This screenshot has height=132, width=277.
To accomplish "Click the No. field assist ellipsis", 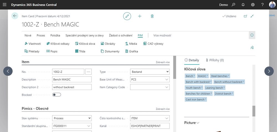I will point(89,72).
